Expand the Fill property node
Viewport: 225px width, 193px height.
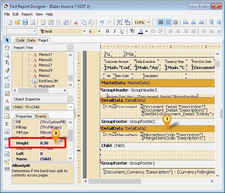(x=14, y=122)
